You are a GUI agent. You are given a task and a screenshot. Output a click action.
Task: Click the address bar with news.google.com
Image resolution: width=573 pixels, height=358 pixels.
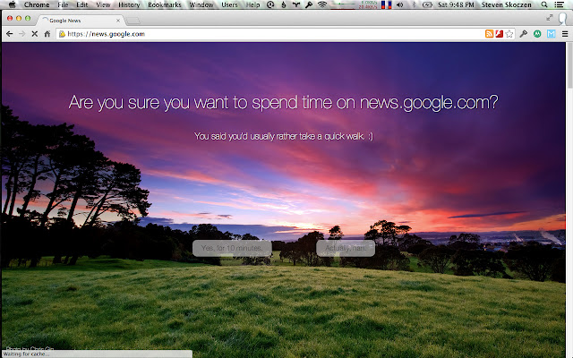tap(269, 34)
